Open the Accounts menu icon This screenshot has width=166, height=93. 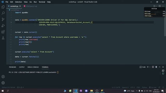3,77
